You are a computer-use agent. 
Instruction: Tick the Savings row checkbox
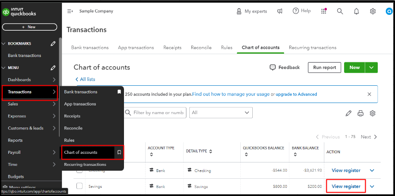pyautogui.click(x=79, y=186)
